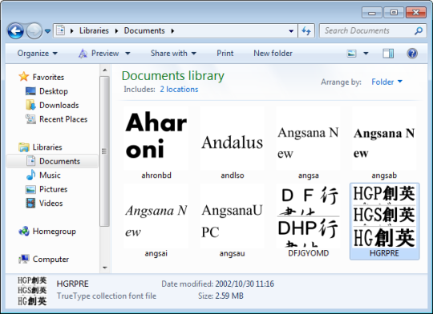Screen dimensions: 433x314
Task: Click the magnifier search icon
Action: (419, 30)
